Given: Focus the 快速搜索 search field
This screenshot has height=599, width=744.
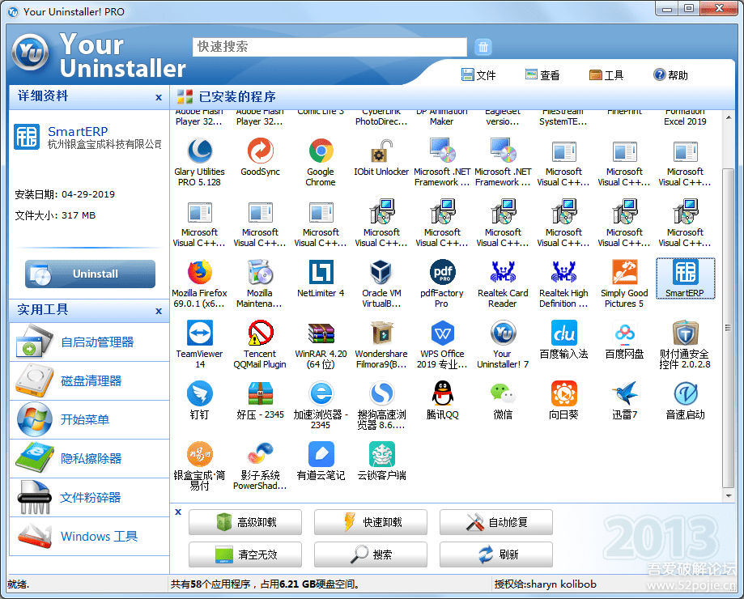Looking at the screenshot, I should pos(329,46).
